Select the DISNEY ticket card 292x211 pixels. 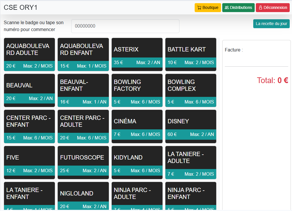191,126
